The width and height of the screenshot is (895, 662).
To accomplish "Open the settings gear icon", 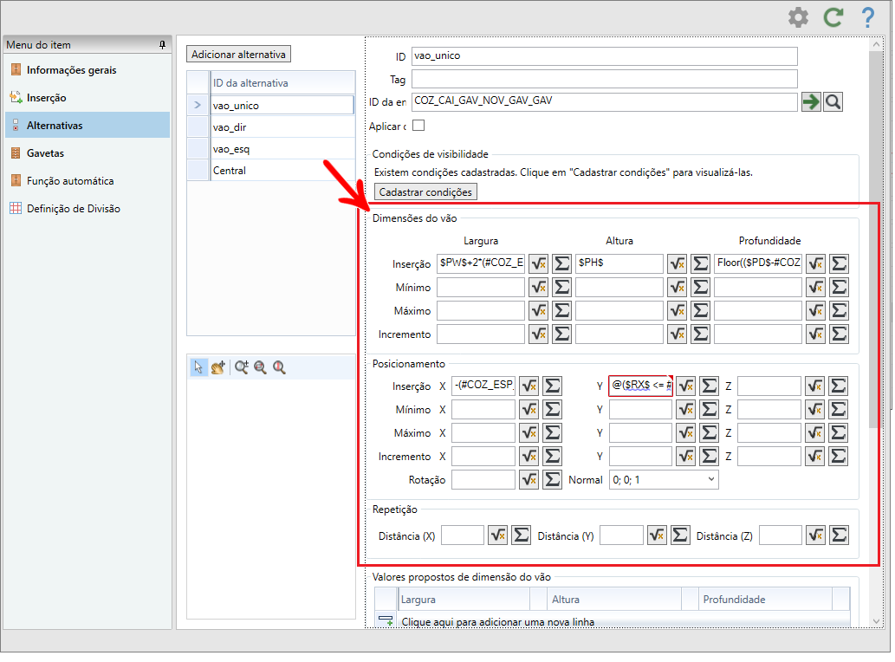I will 798,17.
